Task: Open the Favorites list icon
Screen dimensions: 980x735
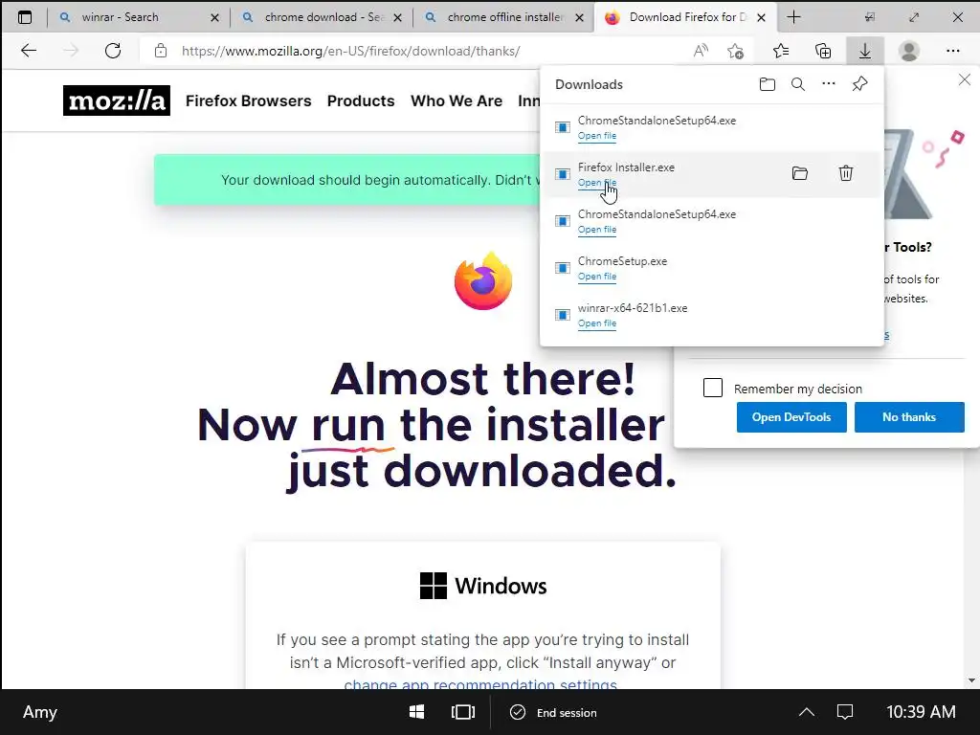Action: [781, 51]
